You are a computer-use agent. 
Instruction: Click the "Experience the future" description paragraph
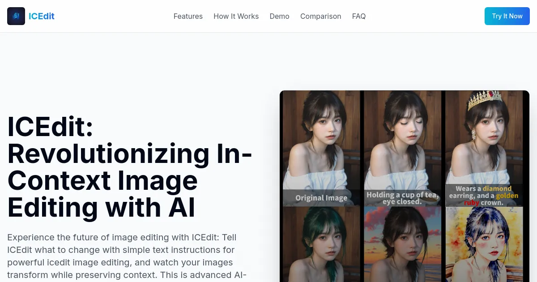point(128,256)
